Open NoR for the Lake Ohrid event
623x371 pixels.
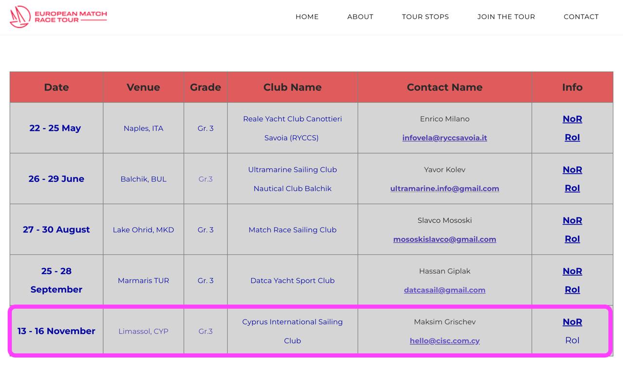572,220
